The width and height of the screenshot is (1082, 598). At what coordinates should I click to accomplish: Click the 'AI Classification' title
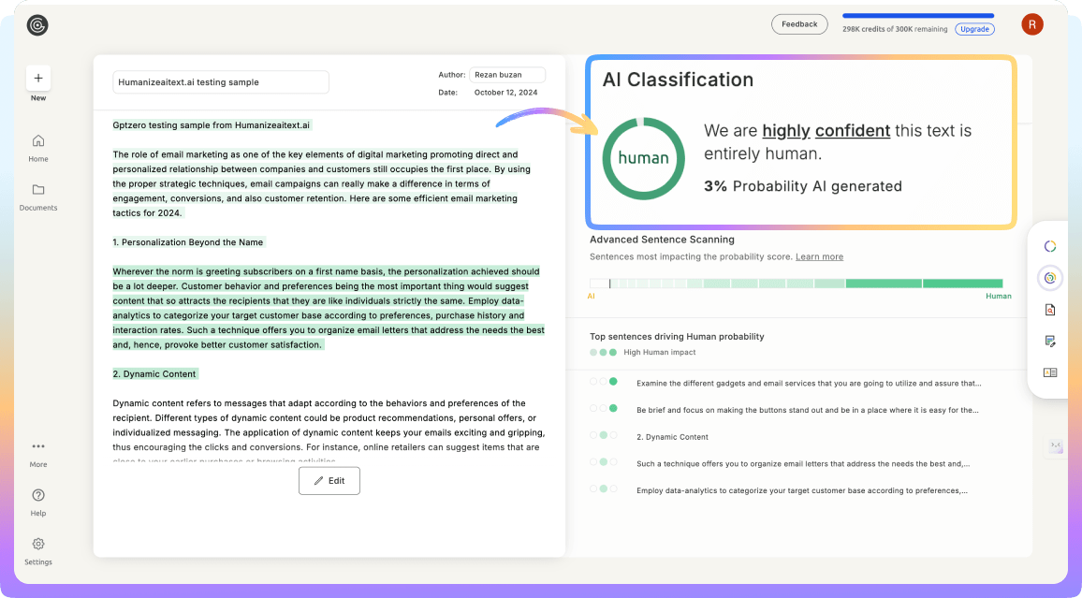[x=678, y=80]
